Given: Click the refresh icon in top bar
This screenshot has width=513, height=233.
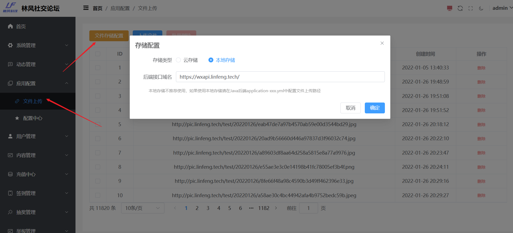Looking at the screenshot, I should tap(460, 8).
